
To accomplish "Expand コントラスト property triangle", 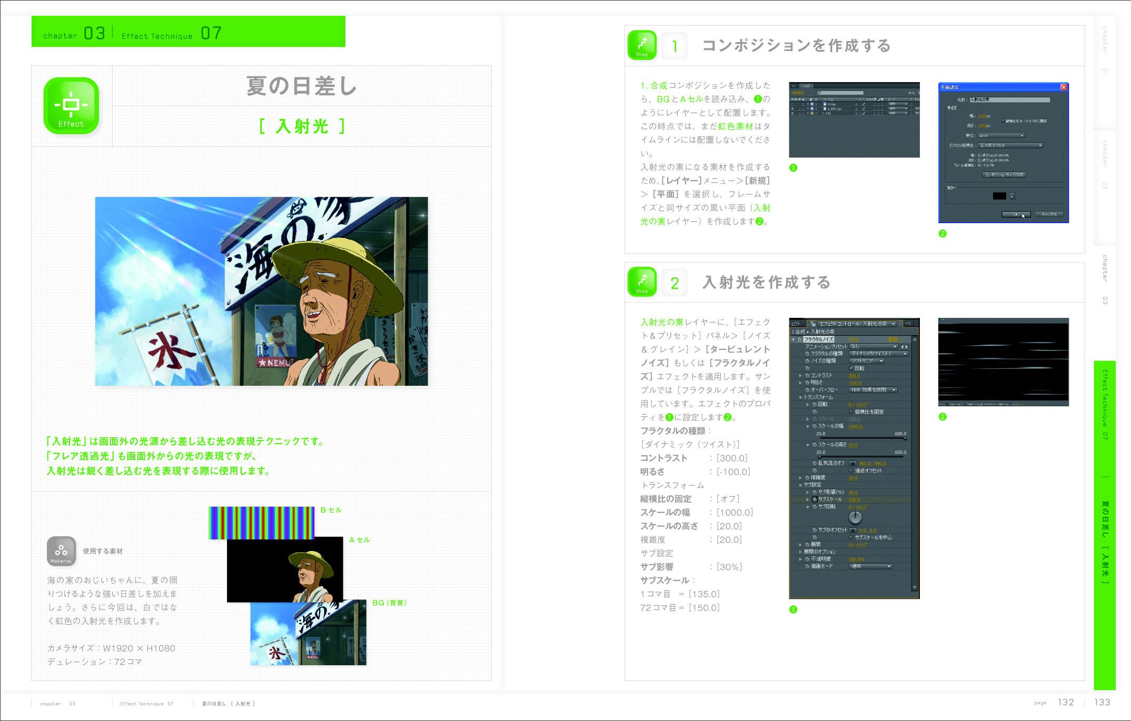I will coord(800,376).
